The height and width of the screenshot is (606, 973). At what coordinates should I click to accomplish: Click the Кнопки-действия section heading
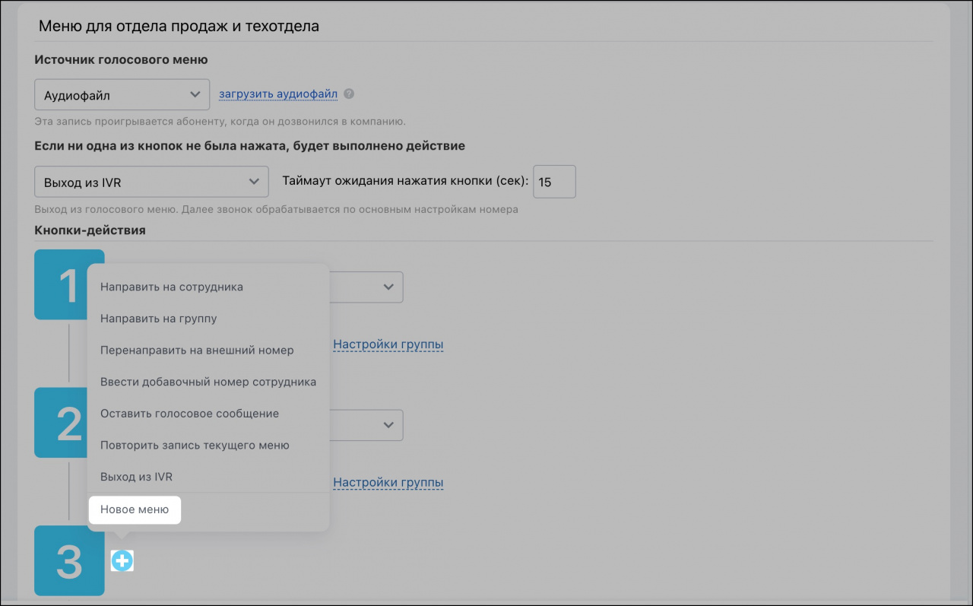pyautogui.click(x=90, y=230)
